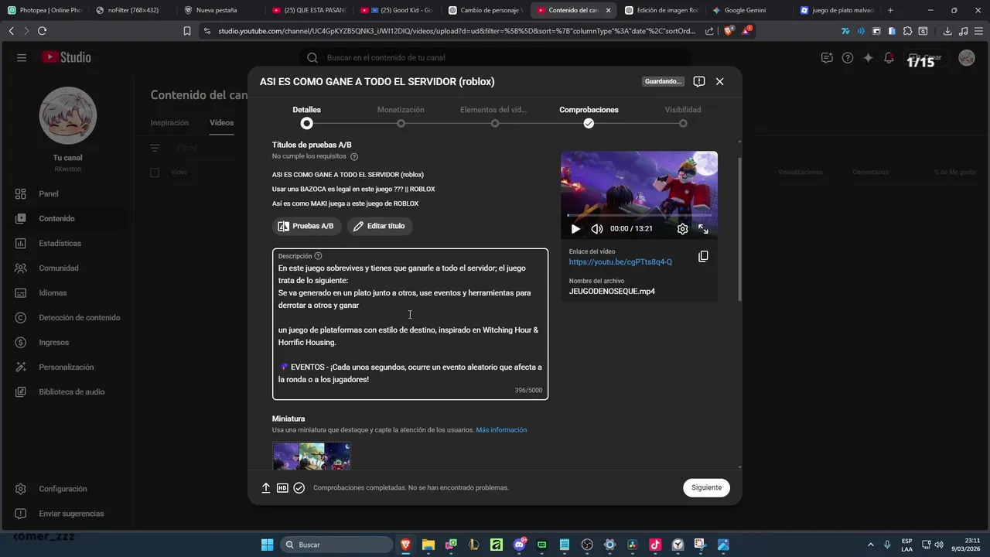The height and width of the screenshot is (557, 990).
Task: Click the channel avatar in the sidebar
Action: 68,115
